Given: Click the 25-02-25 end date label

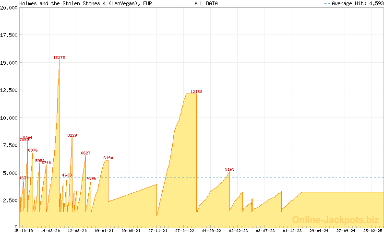Looking at the screenshot, I should pyautogui.click(x=373, y=231).
